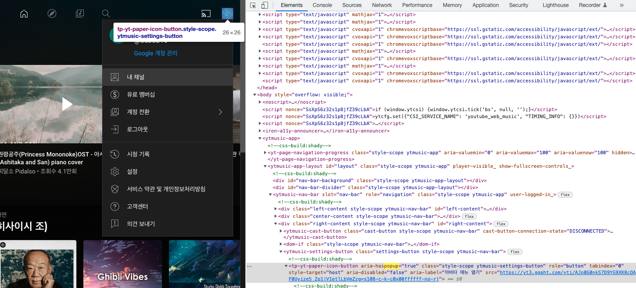
Task: Expand the noscript node
Action: tap(260, 102)
